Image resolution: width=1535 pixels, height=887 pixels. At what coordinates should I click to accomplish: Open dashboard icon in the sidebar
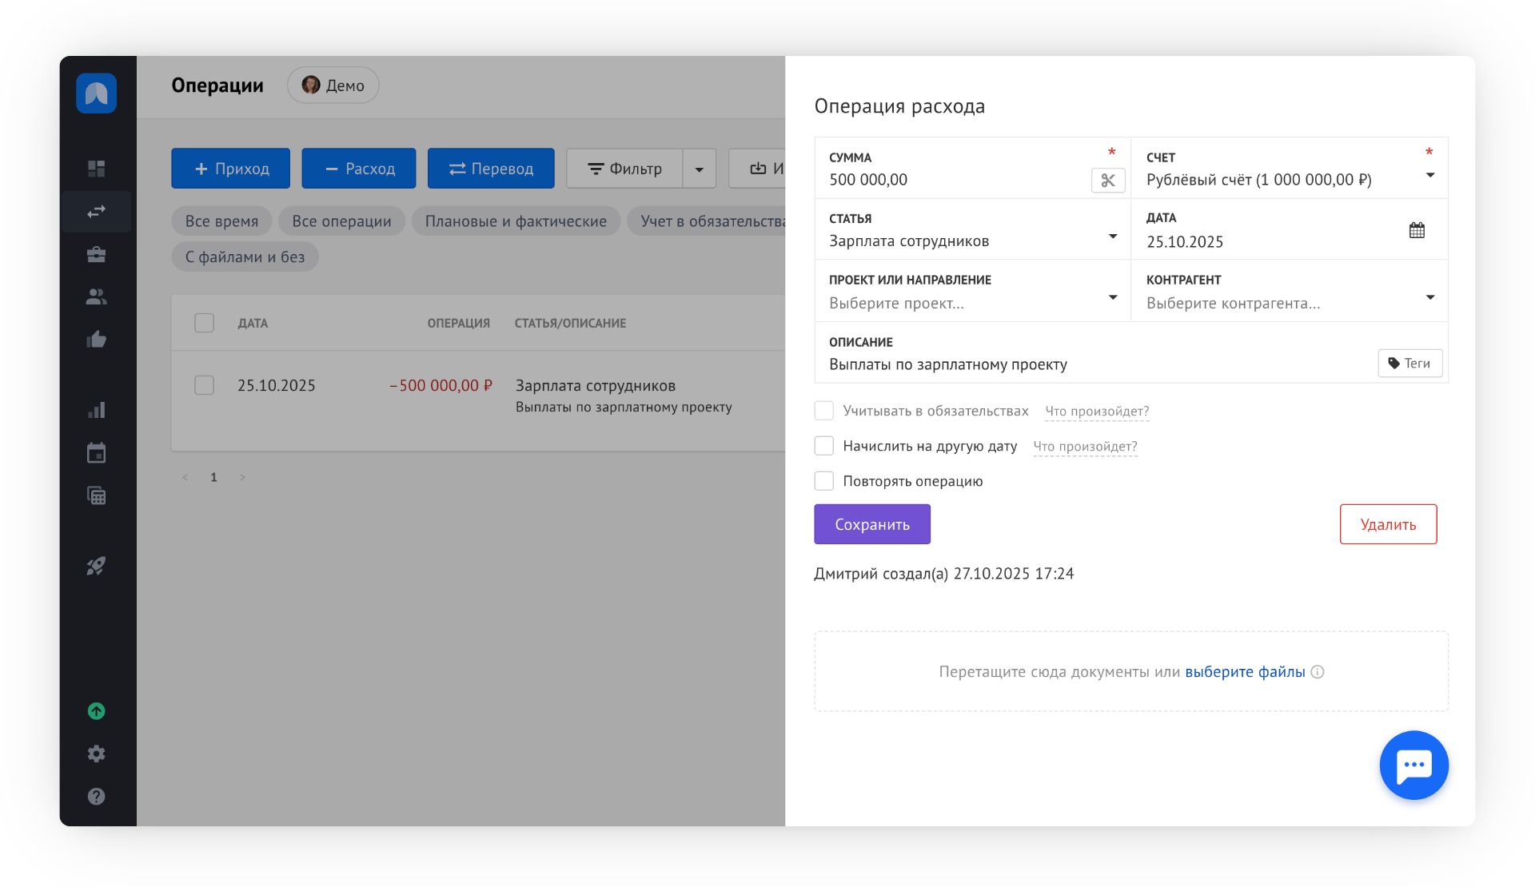pos(96,169)
